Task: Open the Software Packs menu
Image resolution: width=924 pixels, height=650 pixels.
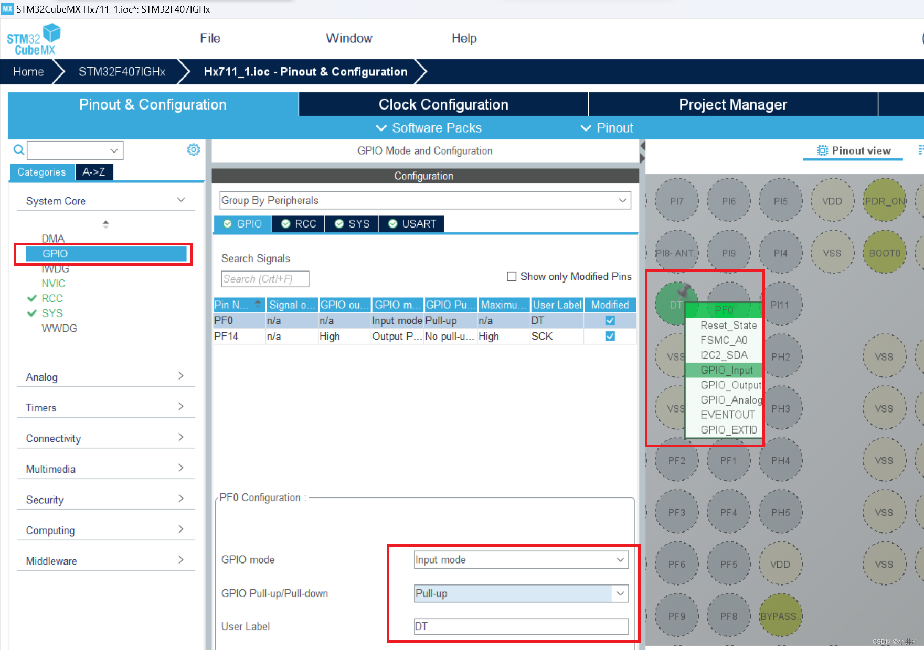Action: (x=429, y=128)
